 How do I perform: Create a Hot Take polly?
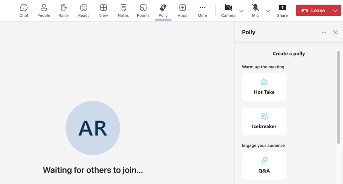pos(264,87)
